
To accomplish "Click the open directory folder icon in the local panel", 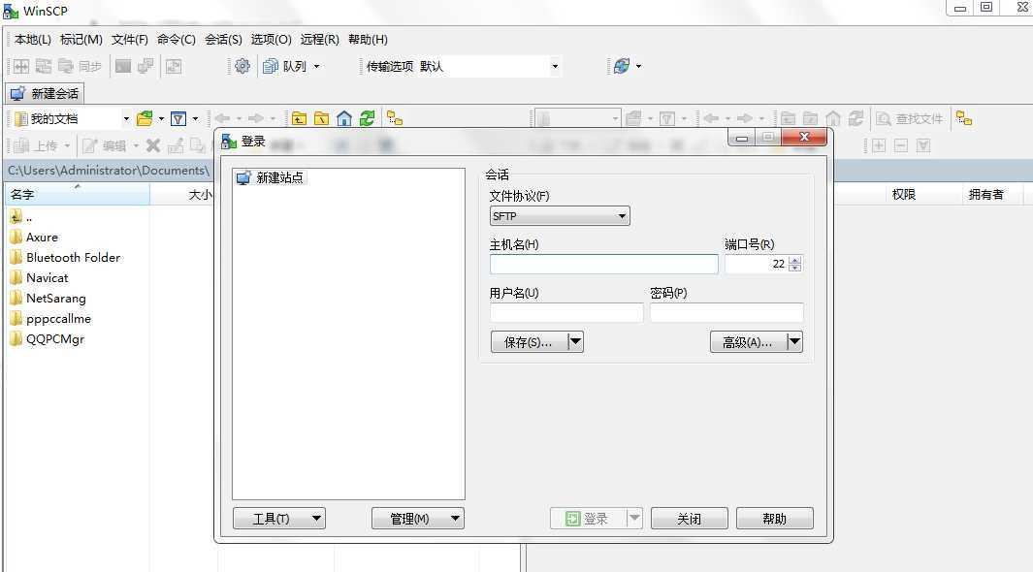I will (x=145, y=118).
